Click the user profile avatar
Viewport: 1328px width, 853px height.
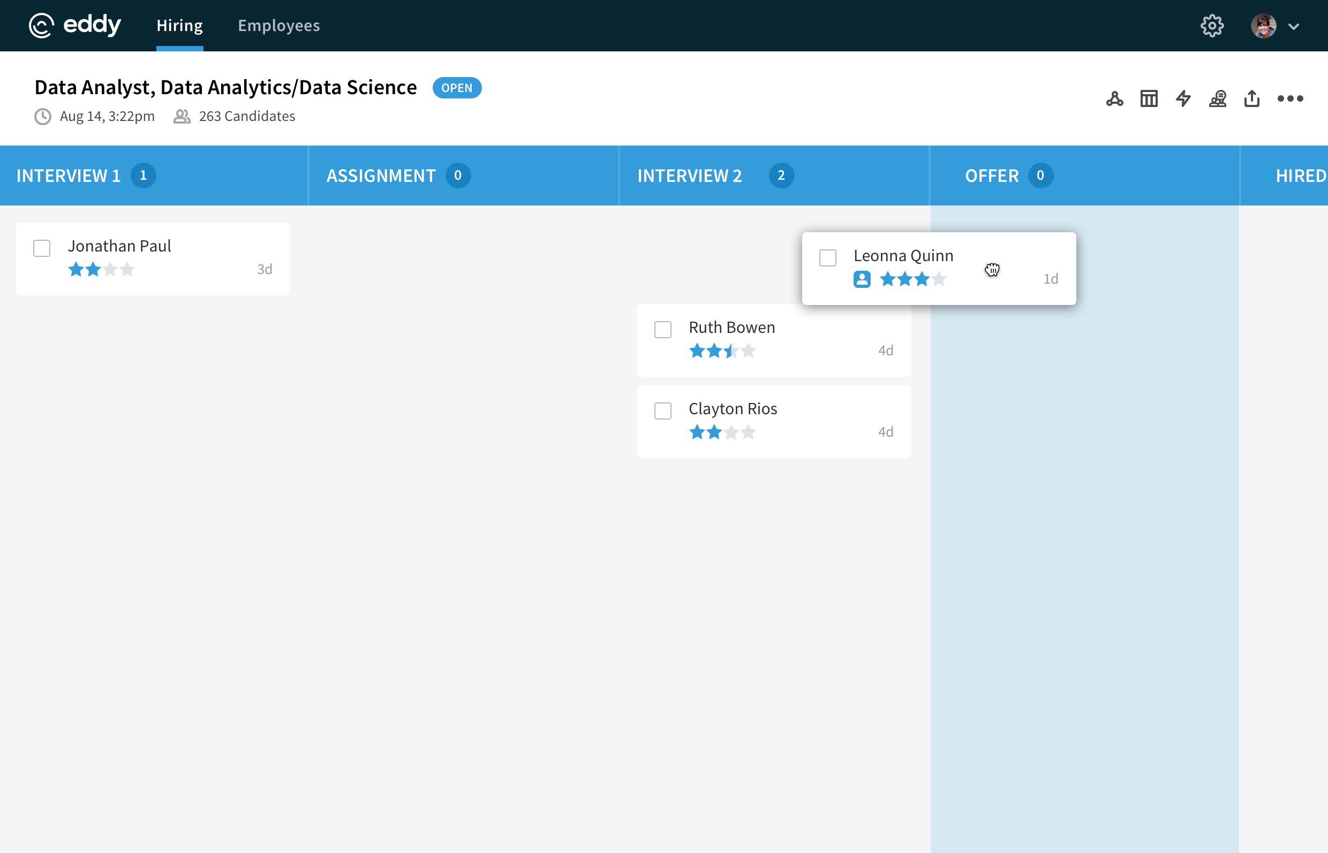1263,26
